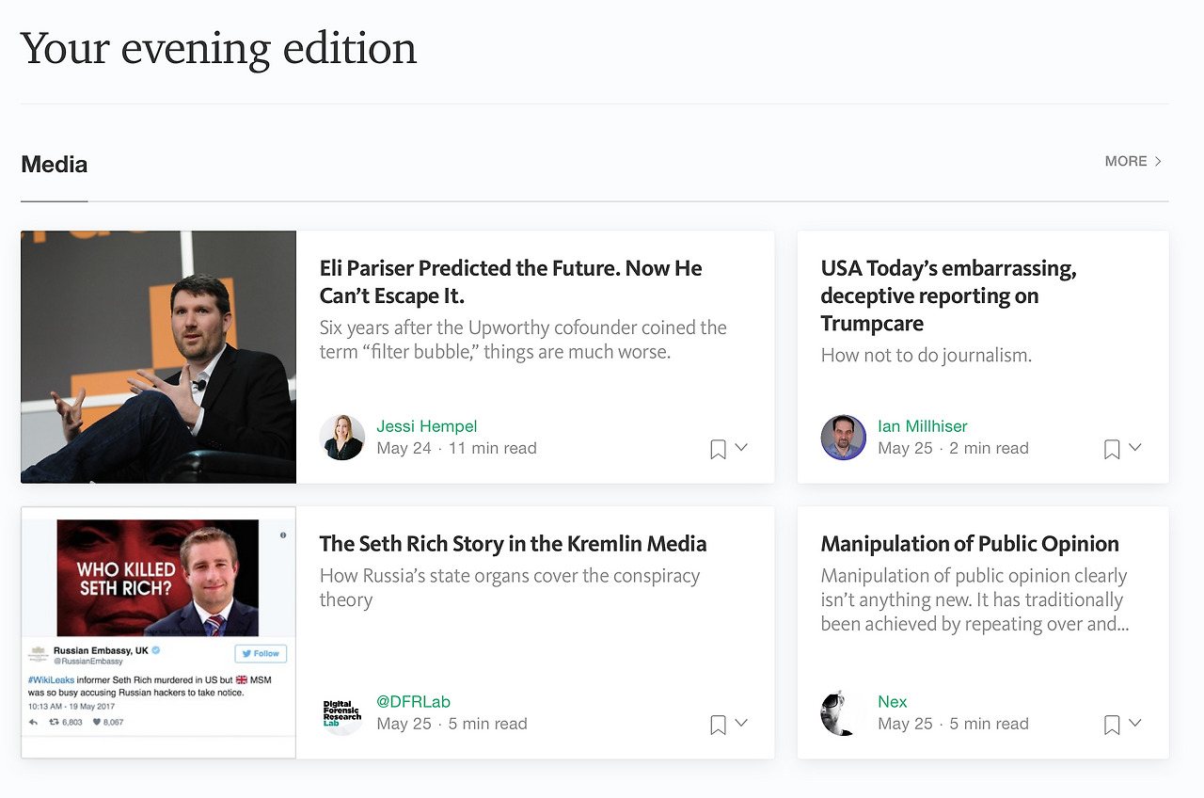This screenshot has height=798, width=1204.
Task: Bookmark the Manipulation of Public Opinion article
Action: pos(1112,725)
